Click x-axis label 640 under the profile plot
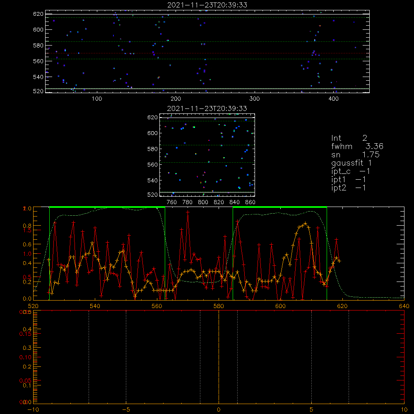414x414 pixels. click(x=404, y=306)
